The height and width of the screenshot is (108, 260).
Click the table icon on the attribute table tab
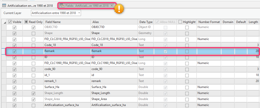[x=4, y=6]
